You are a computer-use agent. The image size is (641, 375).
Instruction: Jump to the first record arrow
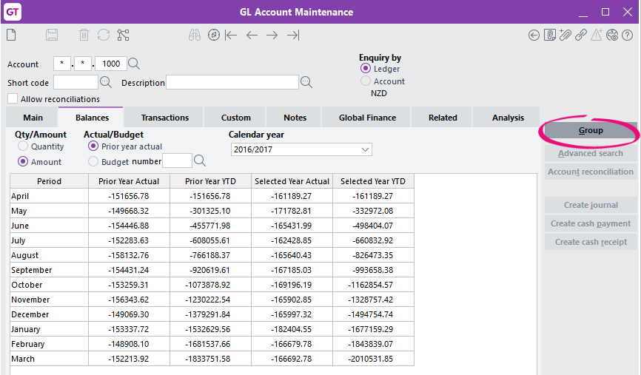point(231,35)
